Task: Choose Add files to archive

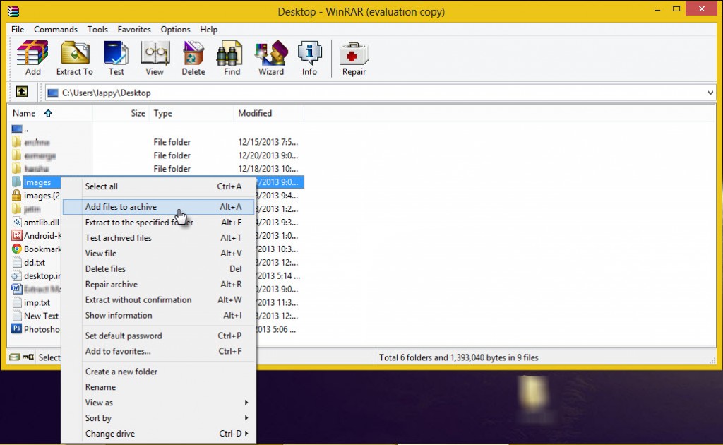Action: (x=121, y=207)
